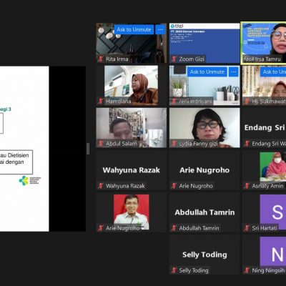Click muted mic icon beside Wahyuna Razak

click(101, 186)
